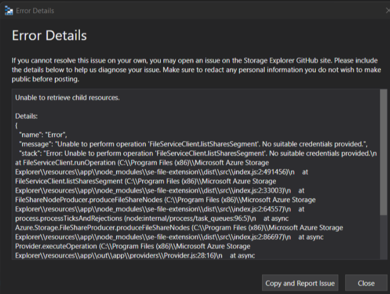This screenshot has width=390, height=294.
Task: Close the Error Details dialog with Close button
Action: click(x=366, y=283)
